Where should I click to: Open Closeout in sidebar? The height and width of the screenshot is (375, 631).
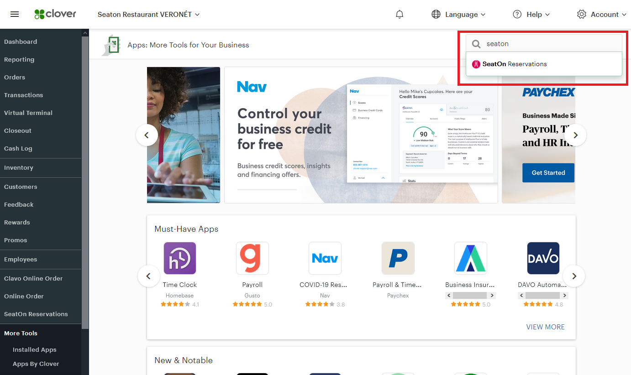pos(18,130)
